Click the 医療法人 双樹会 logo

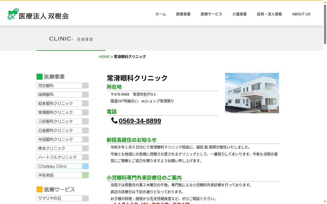[38, 14]
